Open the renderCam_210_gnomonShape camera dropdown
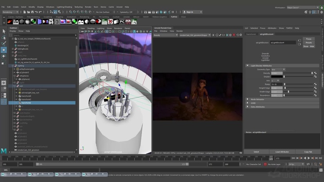324x182 pixels. (195, 35)
